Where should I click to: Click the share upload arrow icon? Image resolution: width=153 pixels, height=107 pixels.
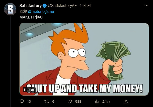pyautogui.click(x=126, y=102)
